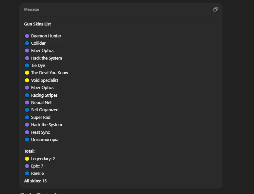Click the purple circle next to Heat Sync
The image size is (254, 194).
[27, 132]
